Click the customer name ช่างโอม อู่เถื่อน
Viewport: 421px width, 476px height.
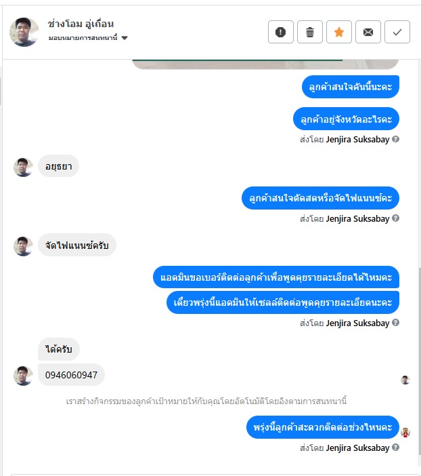pyautogui.click(x=81, y=24)
